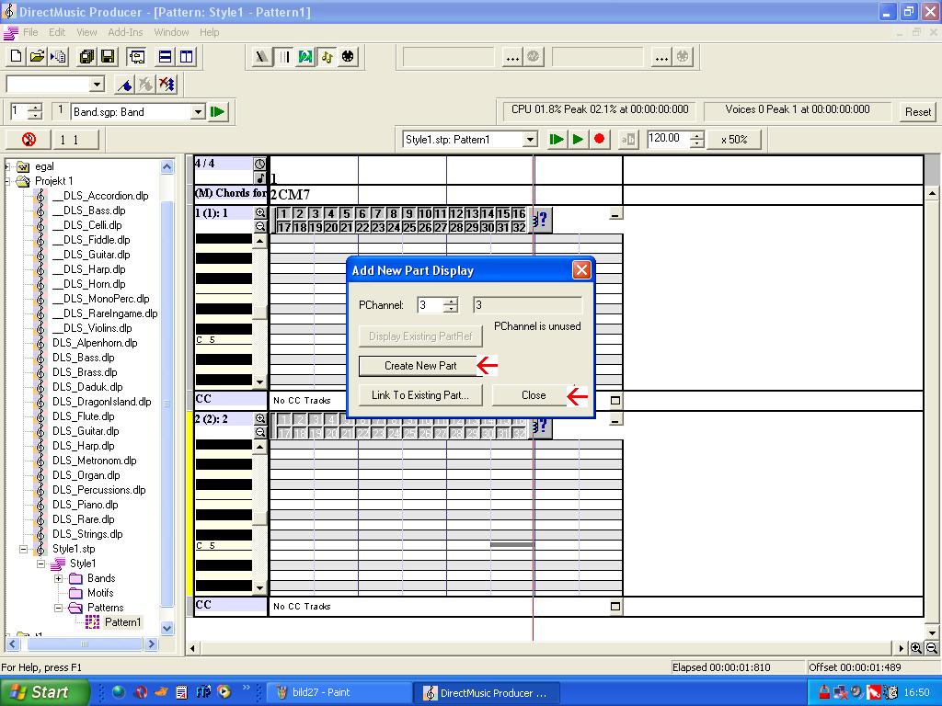Toggle variation button 5 in part 1
Image resolution: width=942 pixels, height=706 pixels.
coord(347,214)
